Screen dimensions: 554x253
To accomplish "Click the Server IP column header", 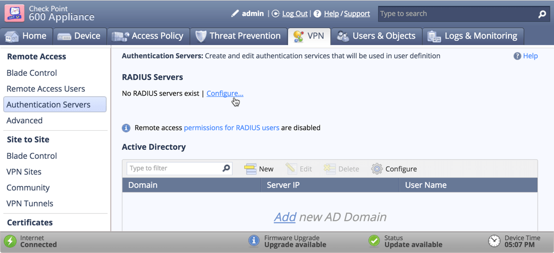I will pos(330,185).
